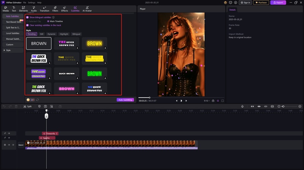Click the fullscreen player icon
Screen dimensions: 304x170
coord(223,101)
